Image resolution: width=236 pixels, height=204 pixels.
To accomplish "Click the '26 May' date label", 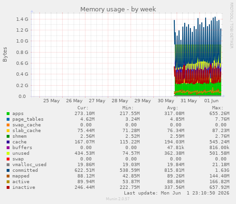I will pos(74,101).
